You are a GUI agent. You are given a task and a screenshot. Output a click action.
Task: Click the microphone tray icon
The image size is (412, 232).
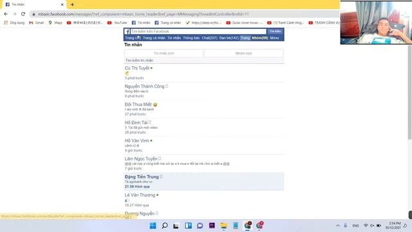tap(346, 226)
